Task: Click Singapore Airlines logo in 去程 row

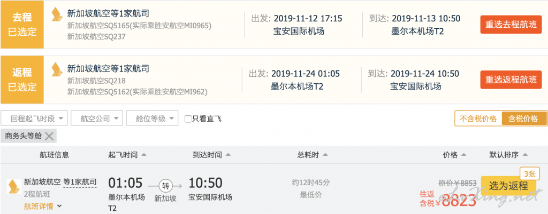Action: pyautogui.click(x=57, y=14)
